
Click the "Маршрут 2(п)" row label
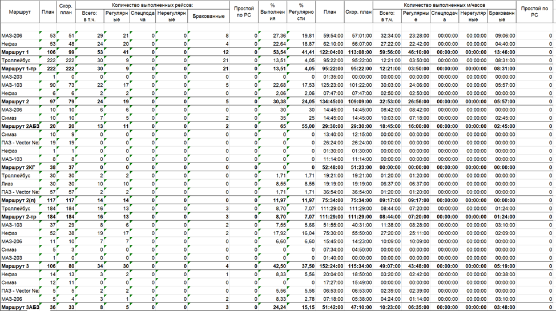pyautogui.click(x=19, y=200)
